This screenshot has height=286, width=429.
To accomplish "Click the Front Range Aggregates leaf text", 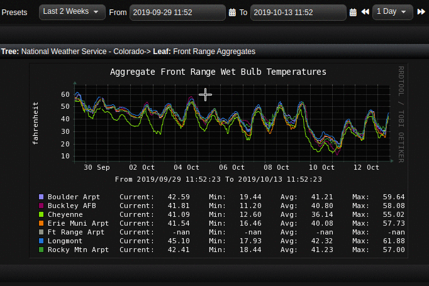I will 214,52.
